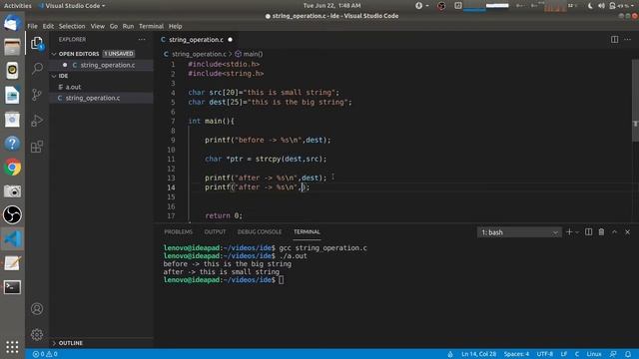
Task: Show Applications grid in the dock
Action: coord(12,347)
